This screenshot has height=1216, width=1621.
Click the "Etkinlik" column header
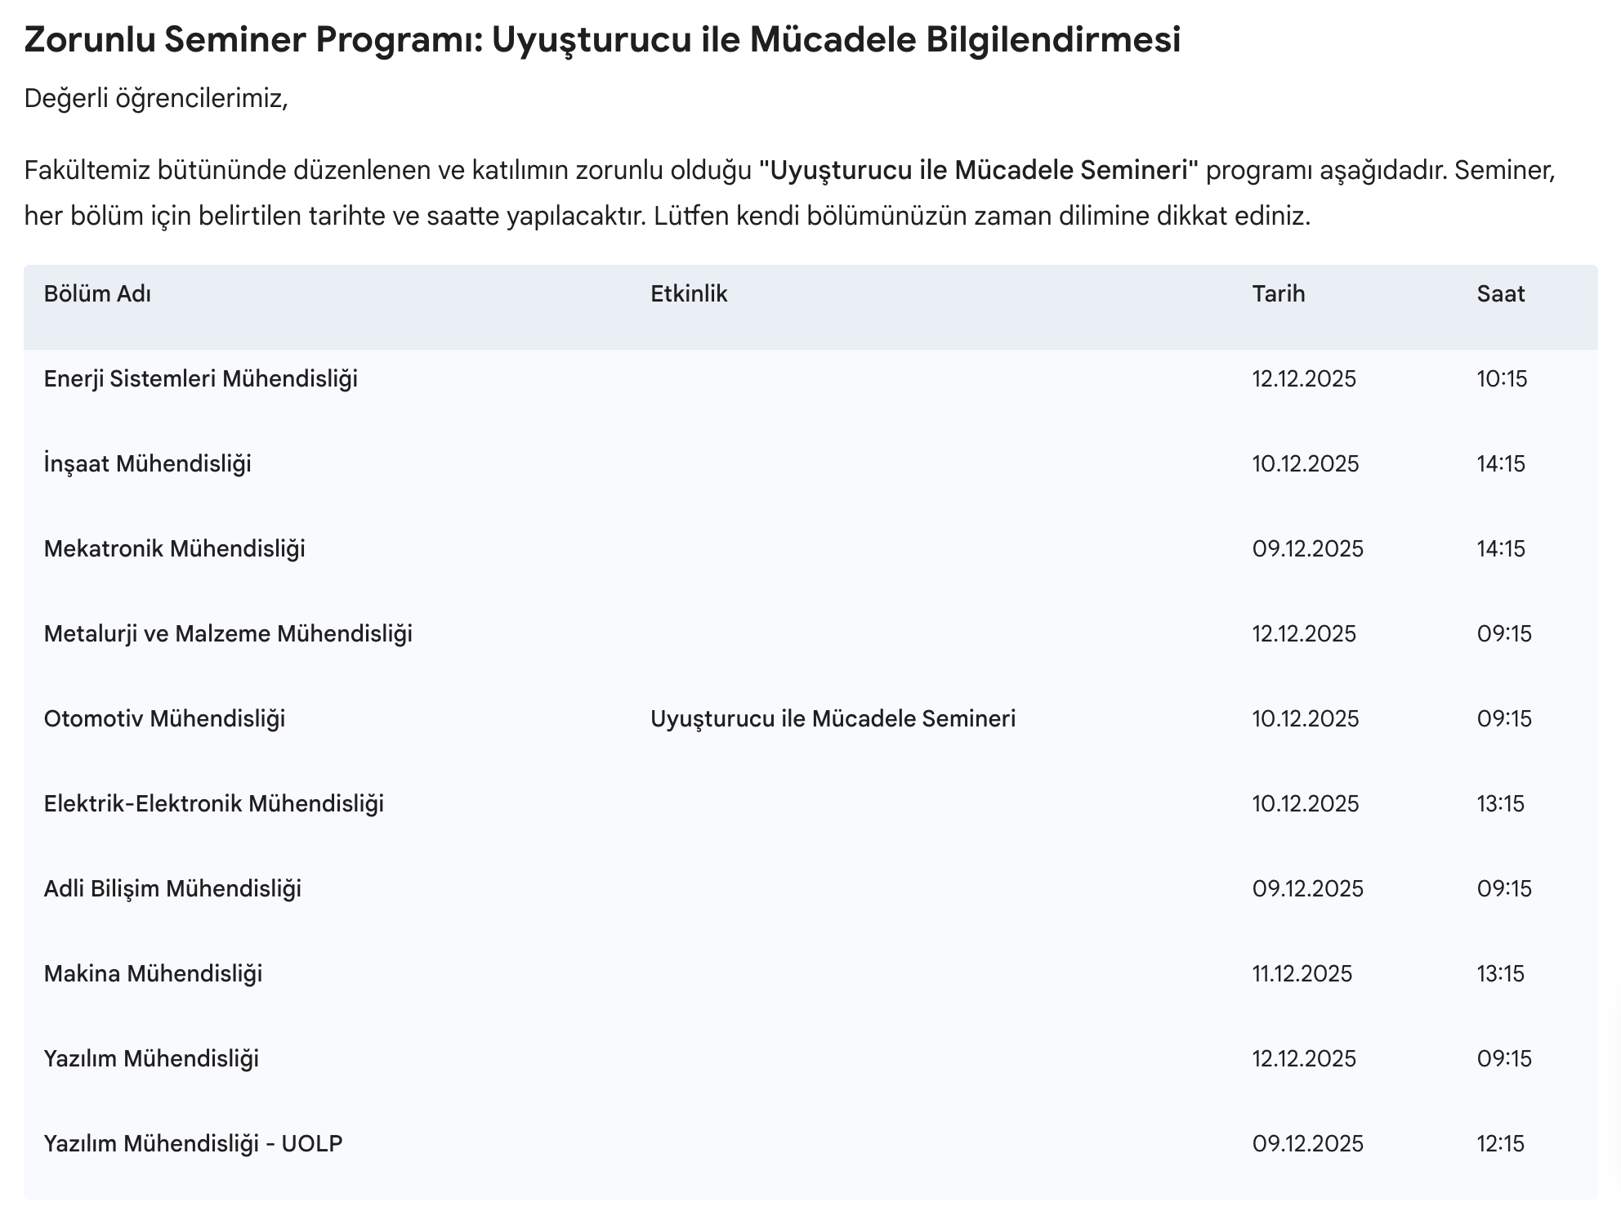click(x=689, y=294)
